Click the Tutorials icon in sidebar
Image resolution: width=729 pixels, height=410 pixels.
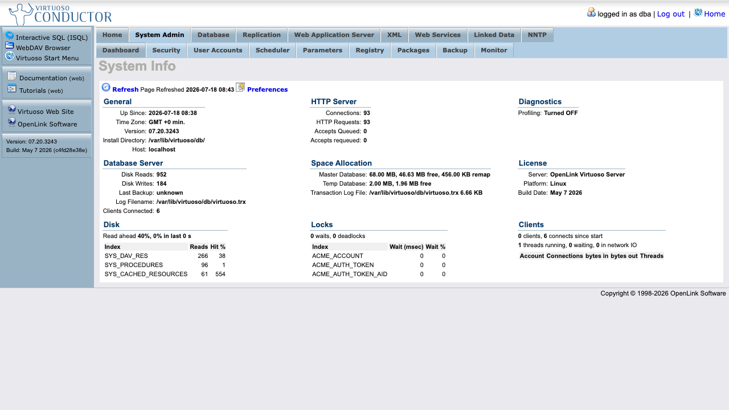(12, 88)
